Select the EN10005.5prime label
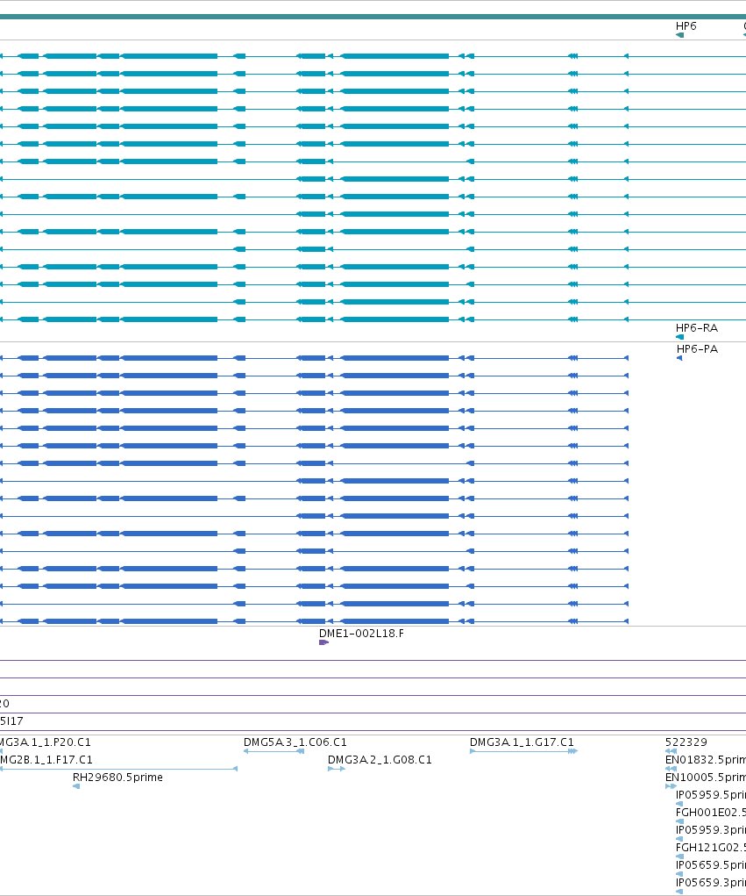Viewport: 746px width, 896px height. click(706, 778)
